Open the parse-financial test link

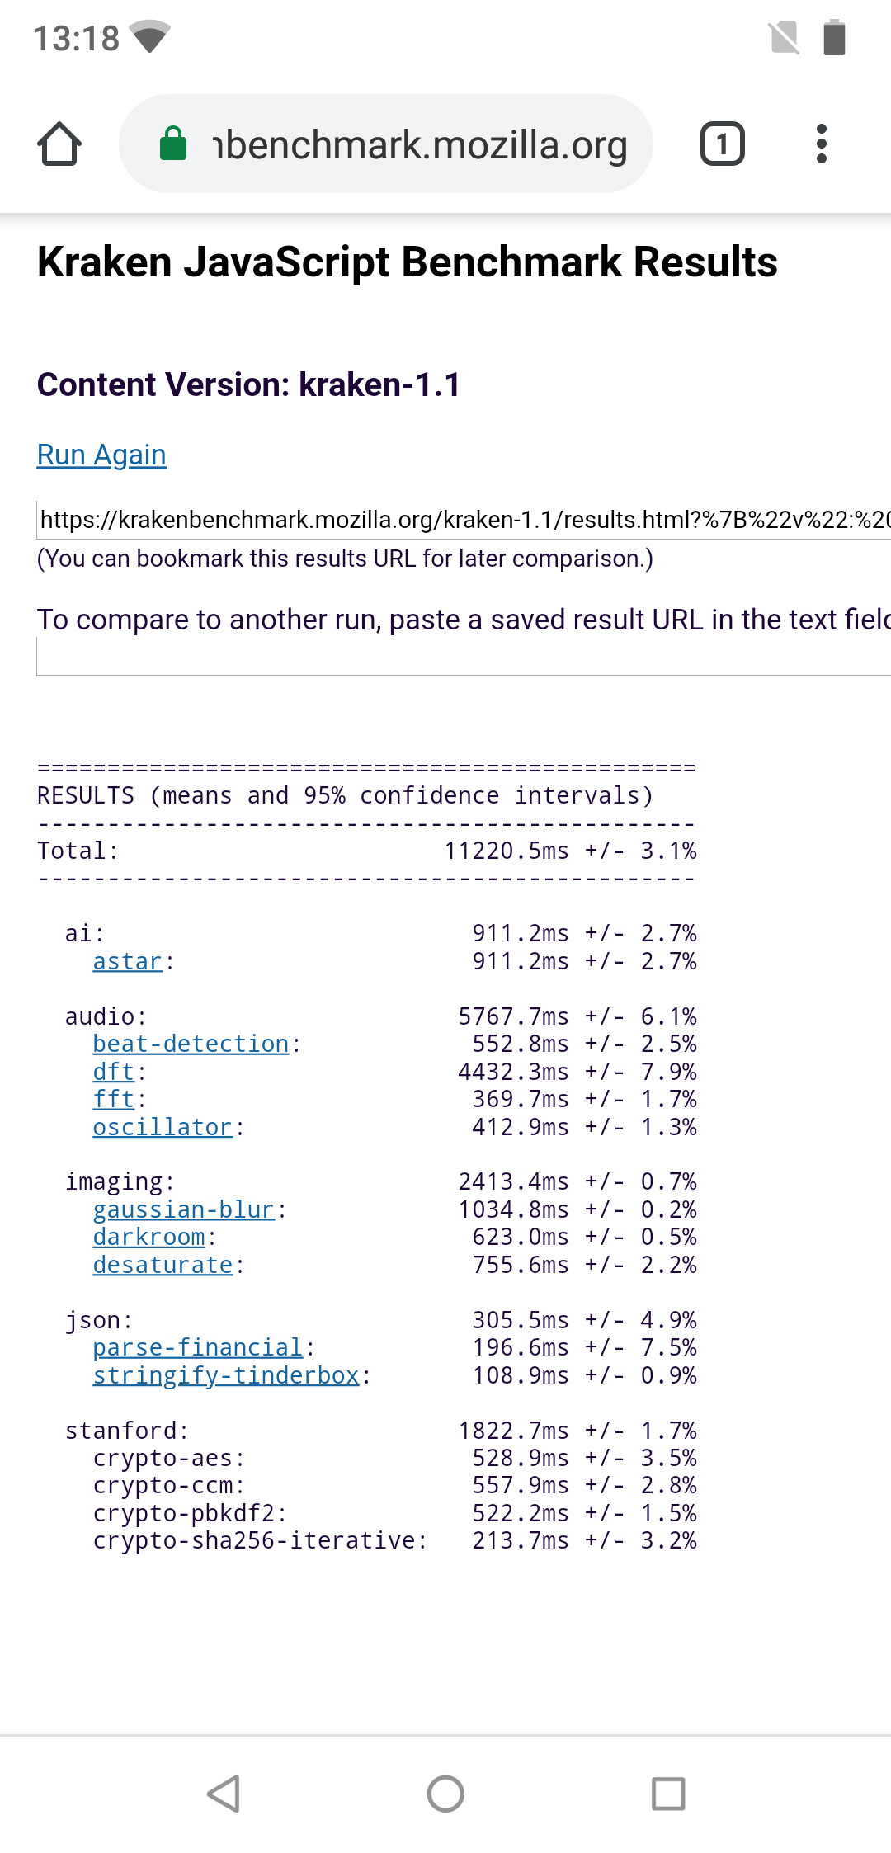point(197,1347)
